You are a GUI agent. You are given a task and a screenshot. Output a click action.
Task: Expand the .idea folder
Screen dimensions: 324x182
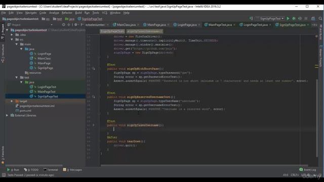click(12, 35)
